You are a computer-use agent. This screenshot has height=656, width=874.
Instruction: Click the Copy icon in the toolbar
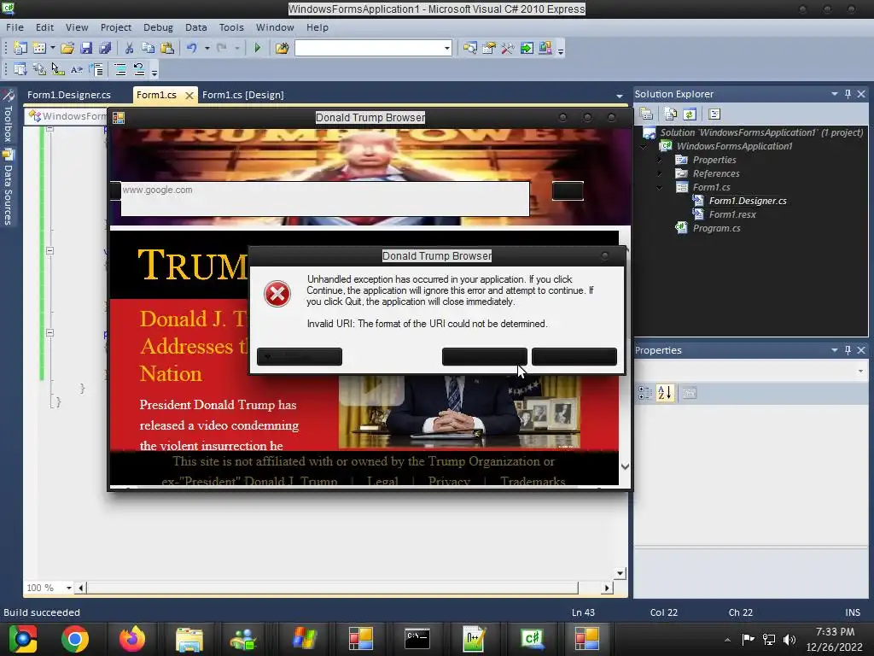(x=149, y=49)
